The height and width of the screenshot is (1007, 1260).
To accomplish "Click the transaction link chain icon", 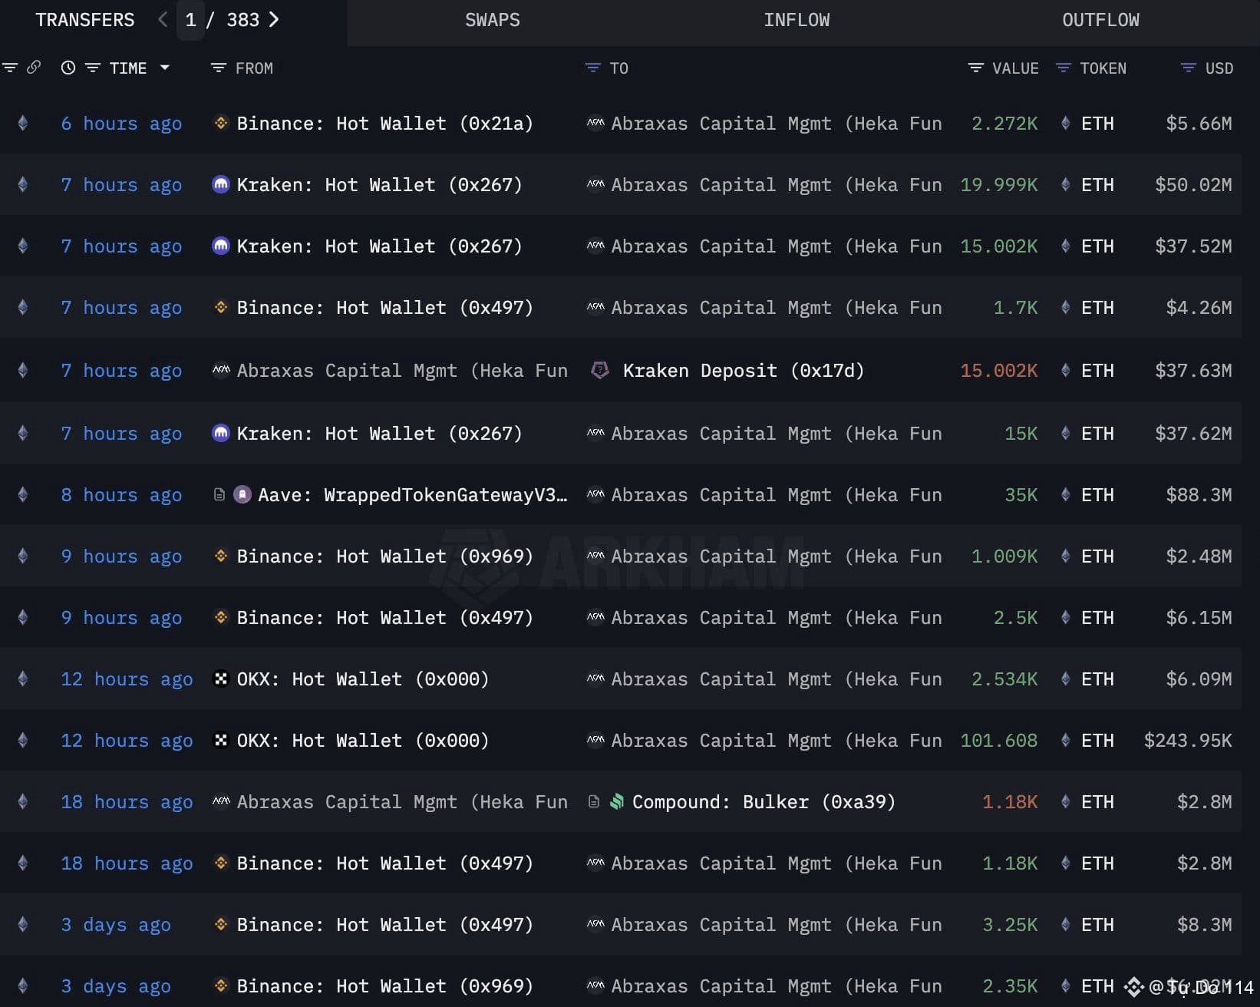I will tap(34, 68).
